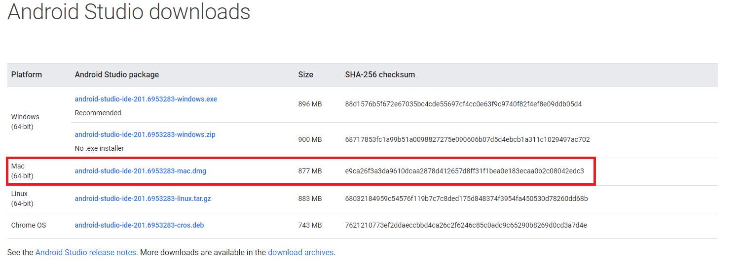
Task: Click the windows.exe checksum starting 88d1576b
Action: click(x=463, y=104)
